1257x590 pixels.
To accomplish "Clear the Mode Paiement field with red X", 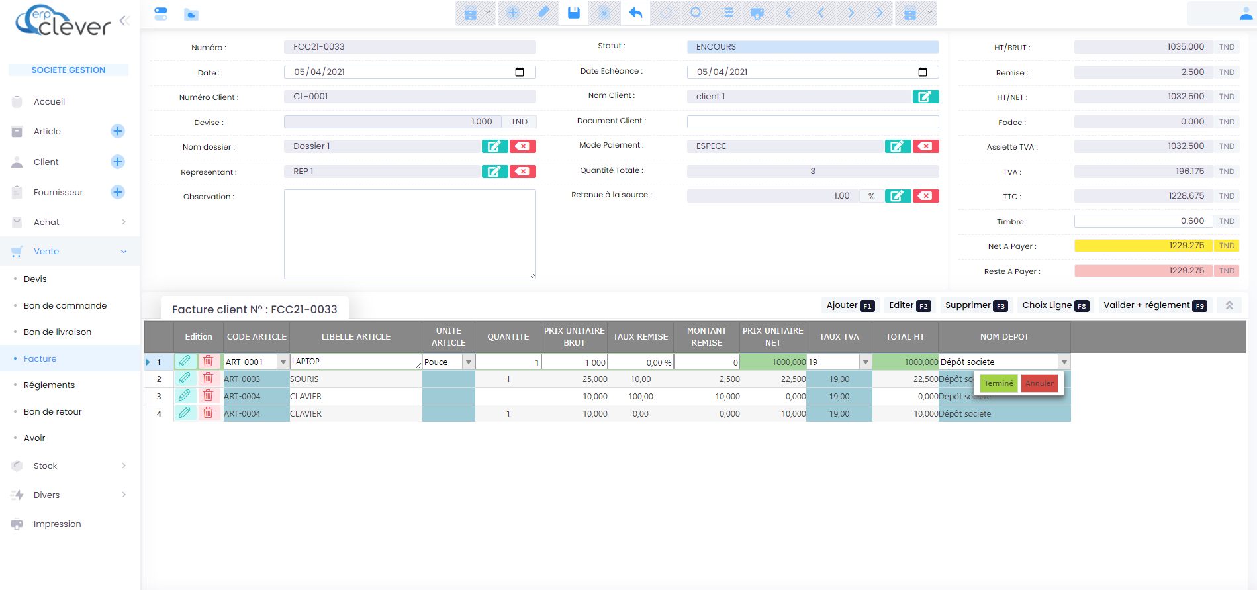I will click(925, 146).
